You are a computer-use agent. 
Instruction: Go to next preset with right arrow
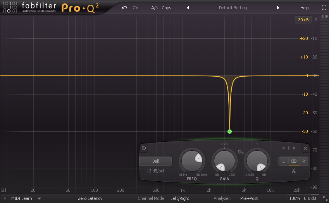coord(278,8)
